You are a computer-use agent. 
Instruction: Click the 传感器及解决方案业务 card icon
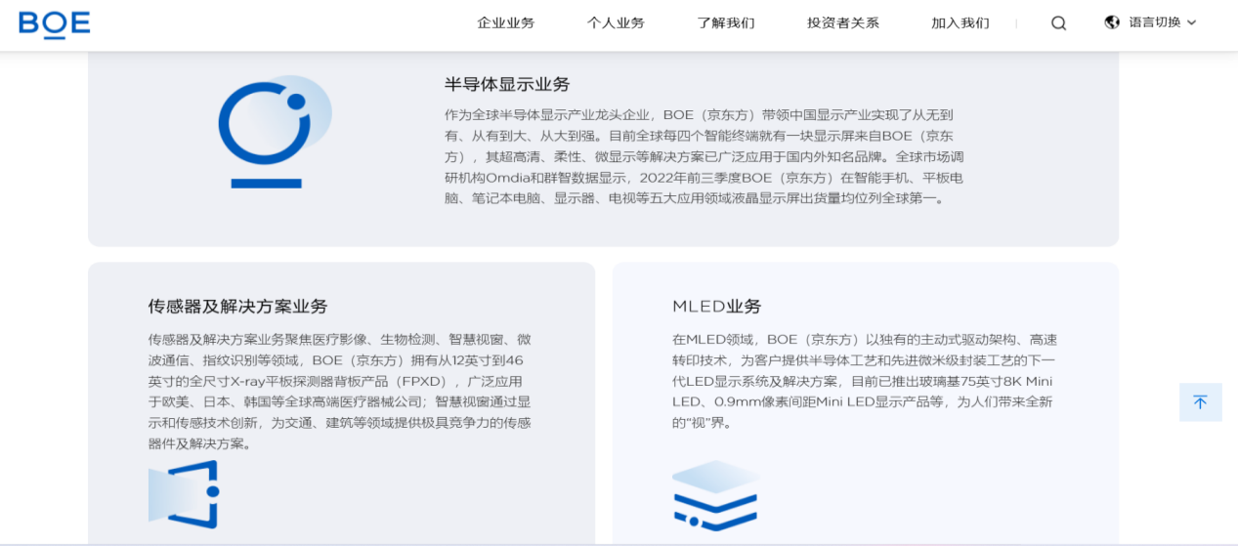tap(184, 495)
